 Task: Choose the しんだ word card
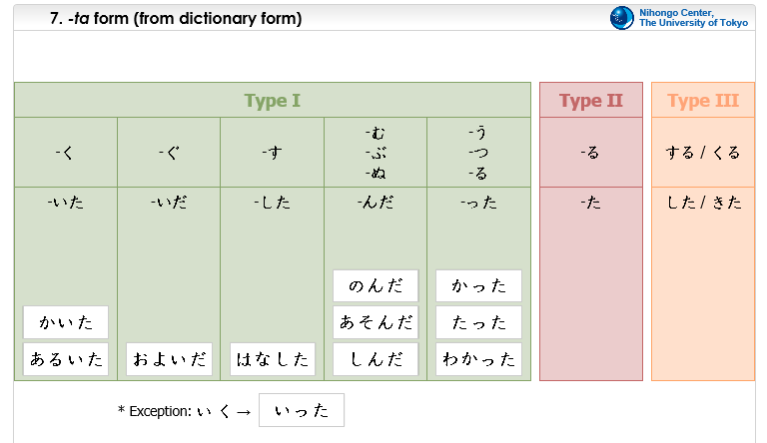click(376, 359)
